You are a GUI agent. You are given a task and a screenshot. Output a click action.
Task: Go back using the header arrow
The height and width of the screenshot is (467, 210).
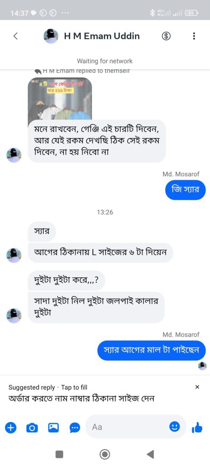(x=16, y=36)
